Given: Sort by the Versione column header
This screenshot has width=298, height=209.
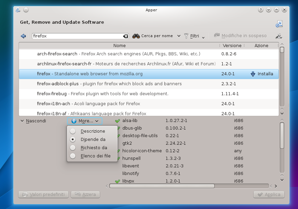Looking at the screenshot, I should tap(232, 46).
